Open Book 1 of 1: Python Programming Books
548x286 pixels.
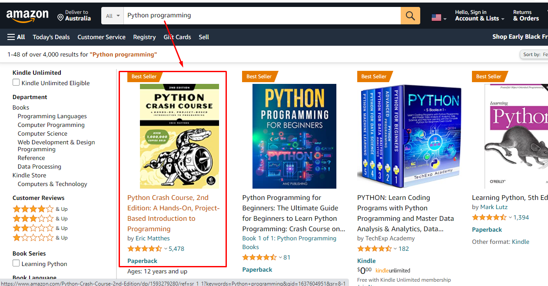click(x=289, y=243)
